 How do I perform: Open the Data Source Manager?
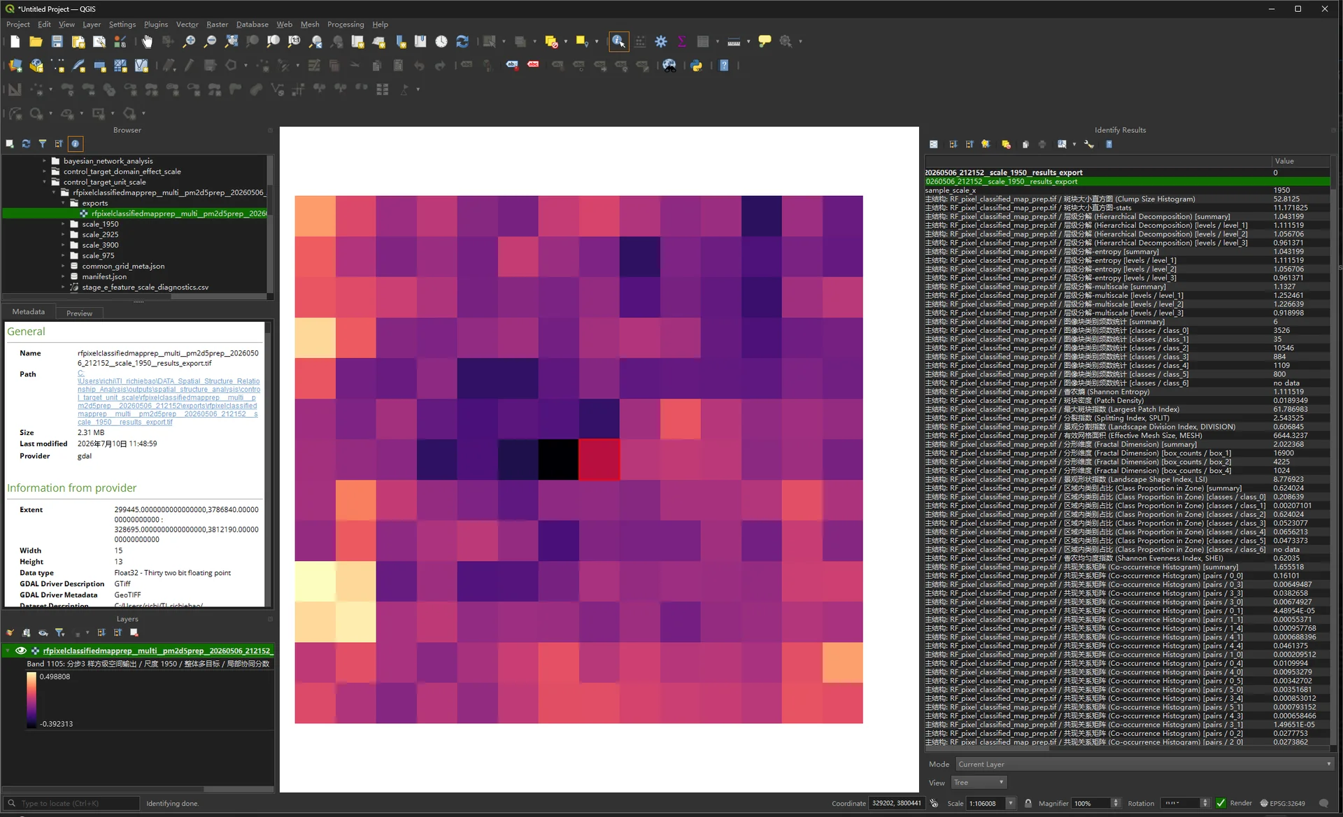click(15, 66)
